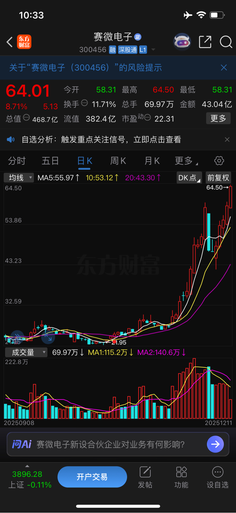Toggle the DK点 indicator

[x=189, y=178]
